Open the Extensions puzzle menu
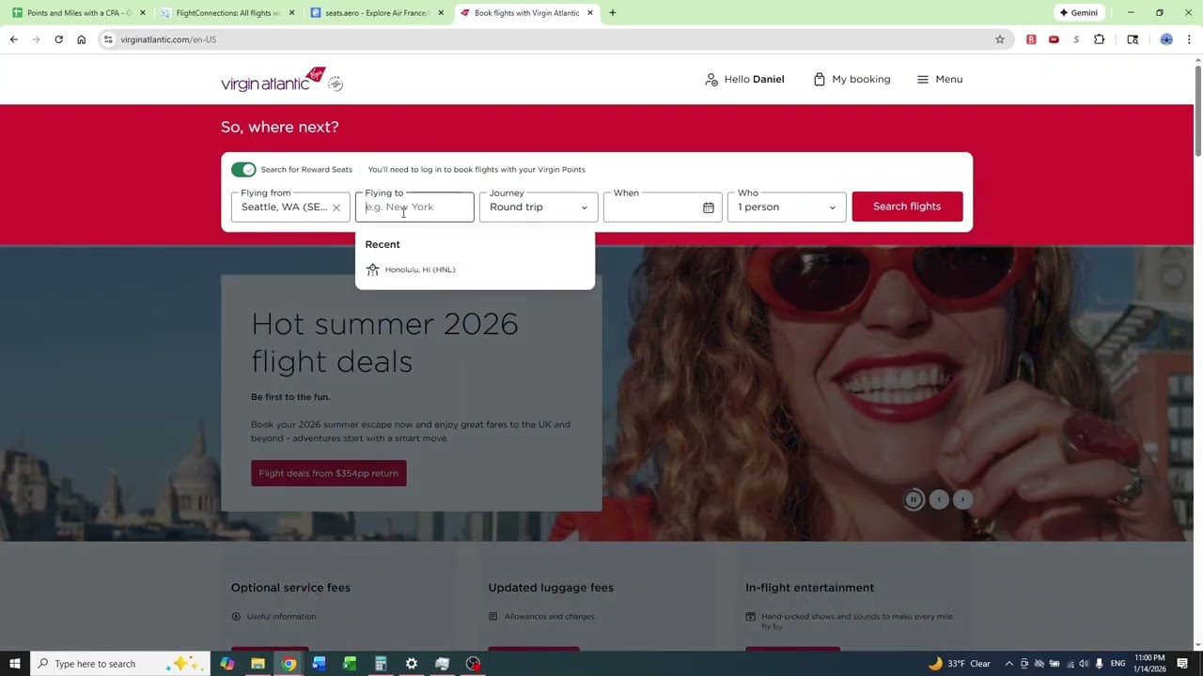 pos(1100,39)
